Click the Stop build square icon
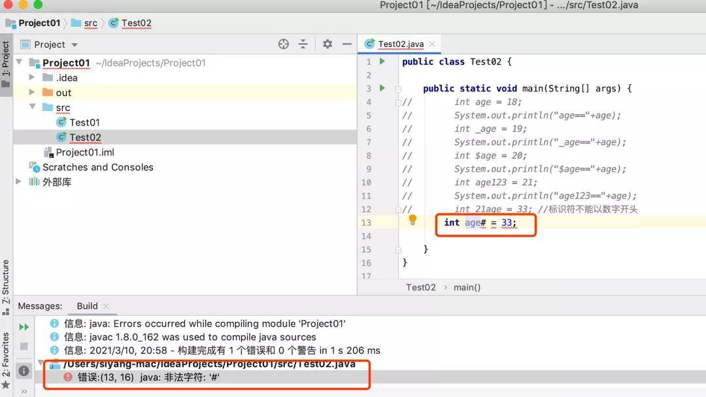 pyautogui.click(x=24, y=346)
